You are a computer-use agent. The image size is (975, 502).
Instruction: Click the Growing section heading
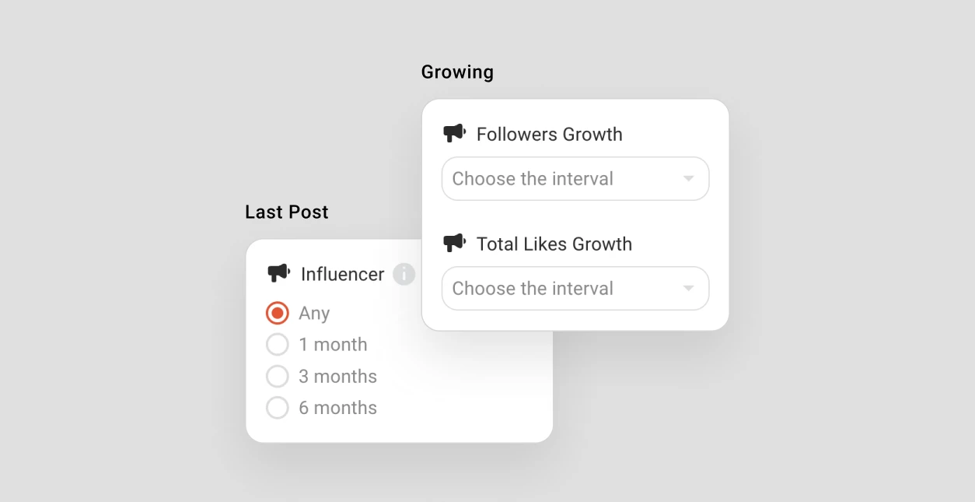point(457,72)
